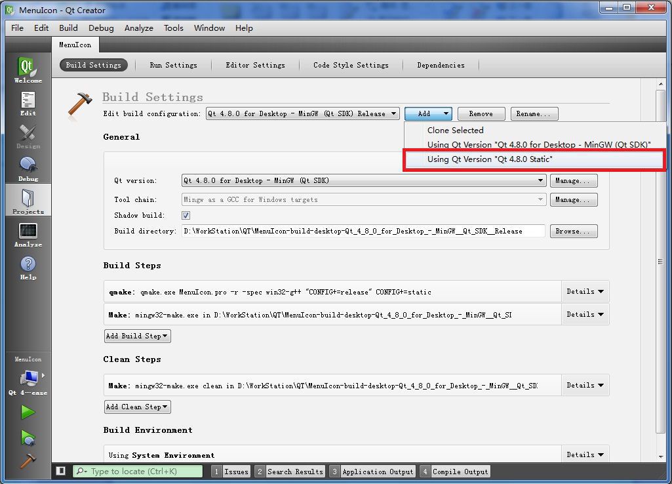Open the build configuration combo box
The image size is (672, 484).
pos(303,113)
